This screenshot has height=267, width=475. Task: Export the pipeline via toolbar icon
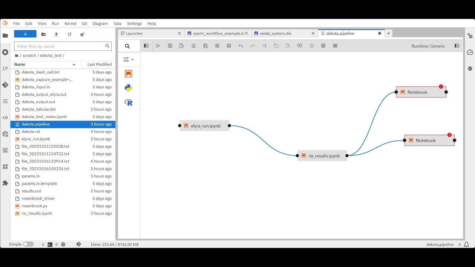click(181, 46)
